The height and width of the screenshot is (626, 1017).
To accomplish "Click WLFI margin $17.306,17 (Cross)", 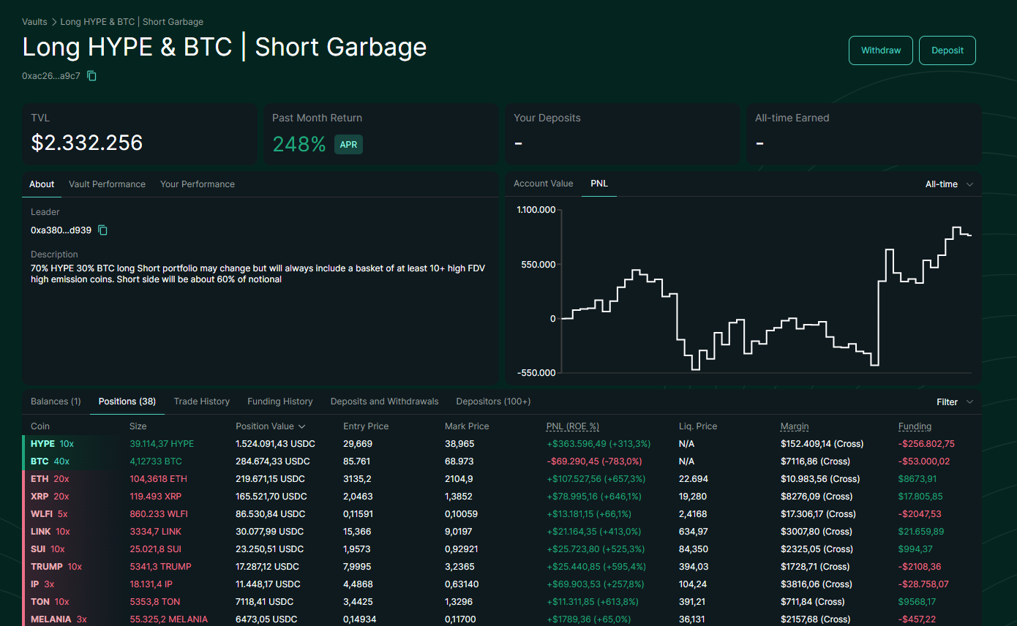I will (x=818, y=514).
